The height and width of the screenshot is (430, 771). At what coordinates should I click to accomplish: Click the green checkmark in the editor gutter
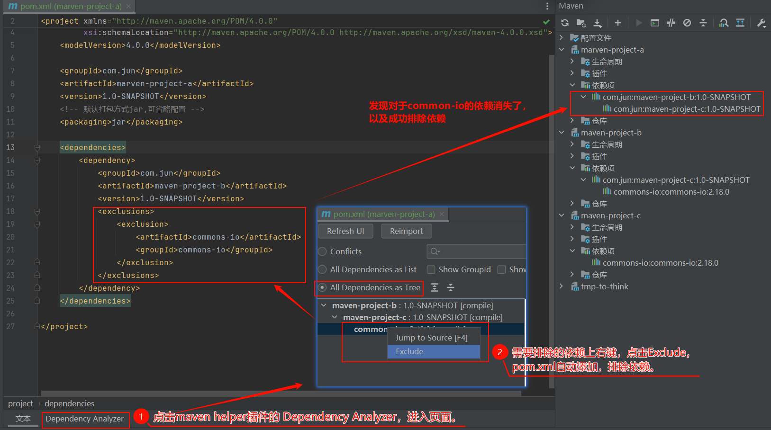point(546,21)
